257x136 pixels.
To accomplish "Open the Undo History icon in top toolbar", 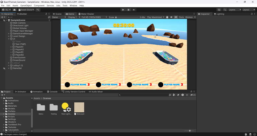I will tap(219, 10).
